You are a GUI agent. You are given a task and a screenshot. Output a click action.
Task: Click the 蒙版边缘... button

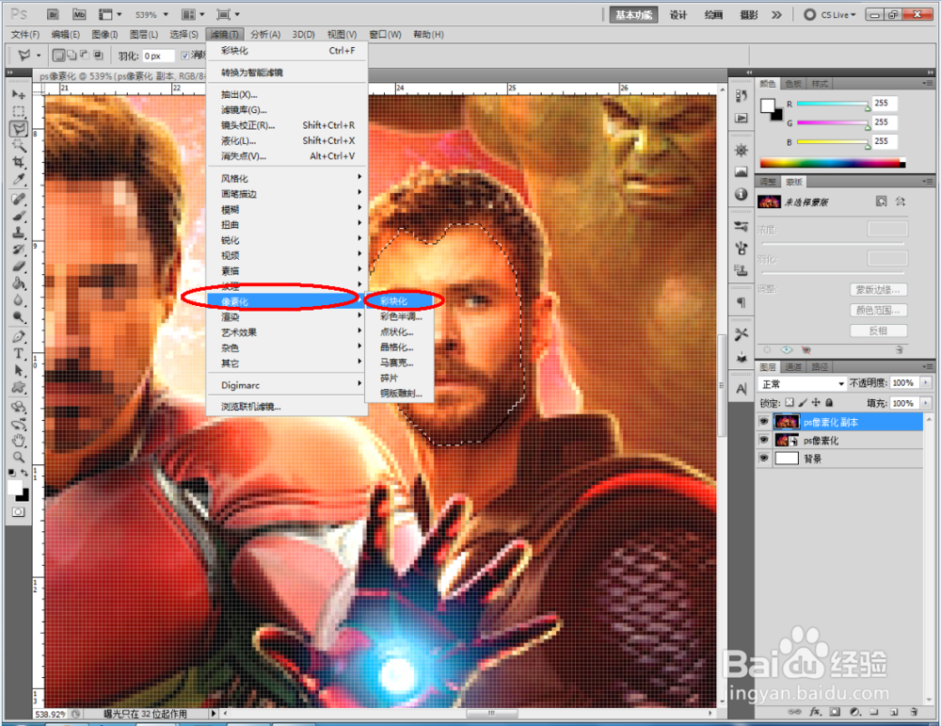point(878,289)
